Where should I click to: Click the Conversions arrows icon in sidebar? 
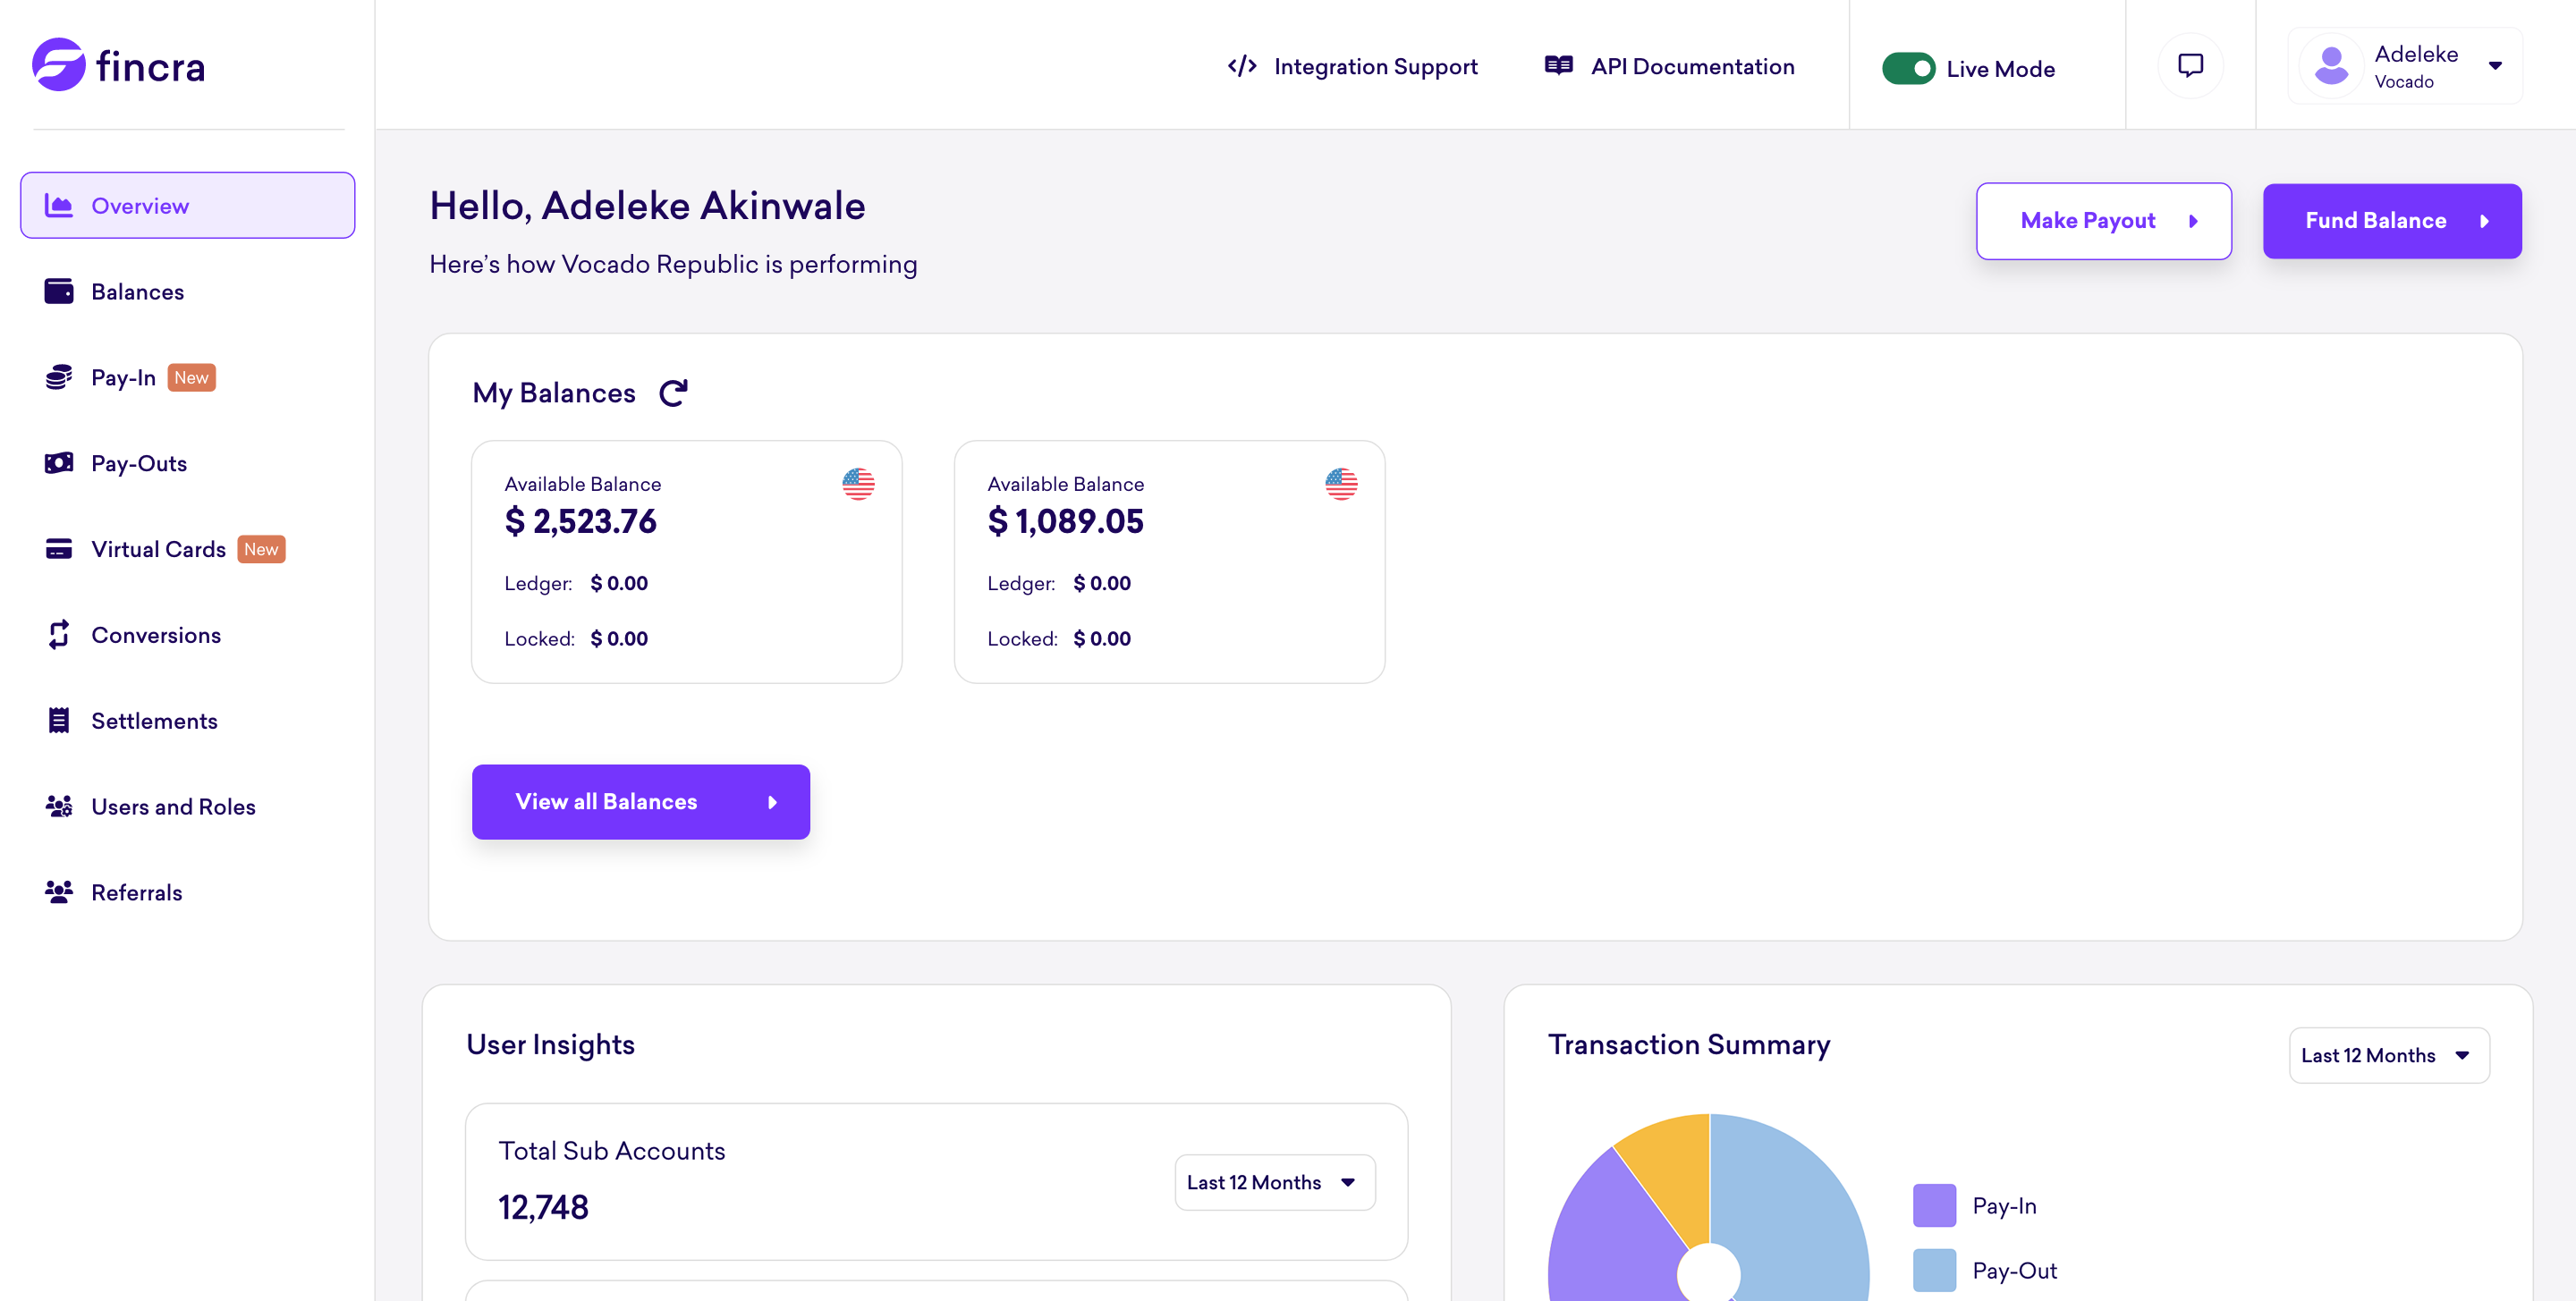[x=59, y=635]
